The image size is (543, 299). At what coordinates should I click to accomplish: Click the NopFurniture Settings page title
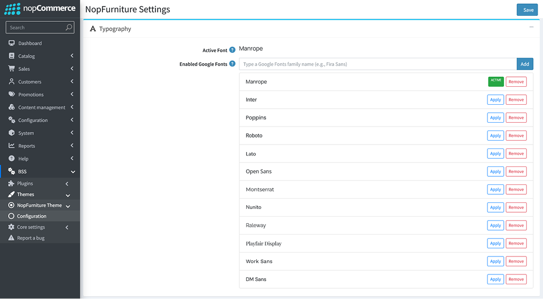click(x=128, y=9)
